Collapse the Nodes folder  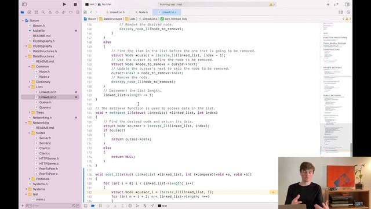(30, 133)
